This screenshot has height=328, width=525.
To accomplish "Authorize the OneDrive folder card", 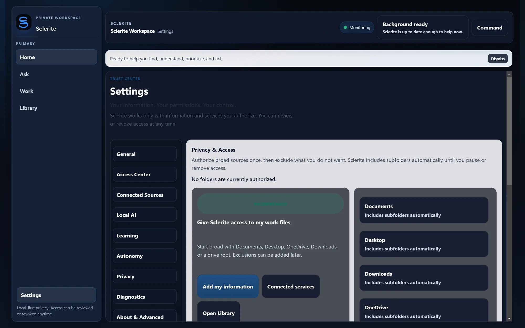I will click(424, 310).
